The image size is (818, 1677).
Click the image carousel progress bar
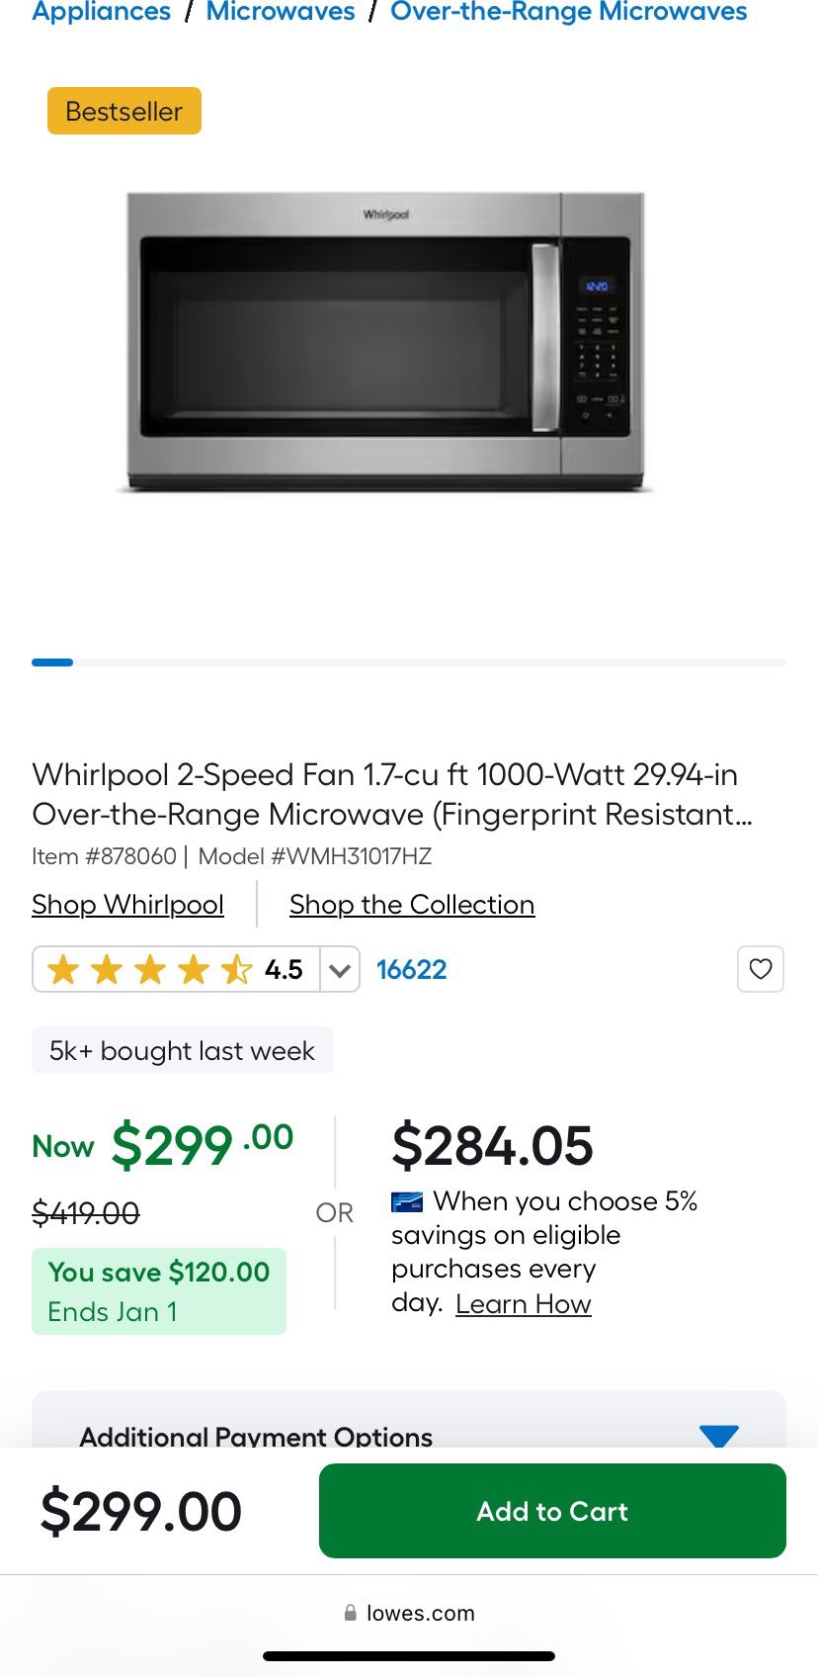52,662
